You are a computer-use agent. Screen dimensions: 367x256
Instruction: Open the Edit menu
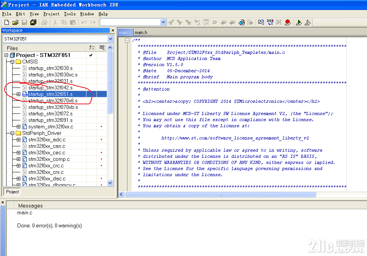(20, 14)
